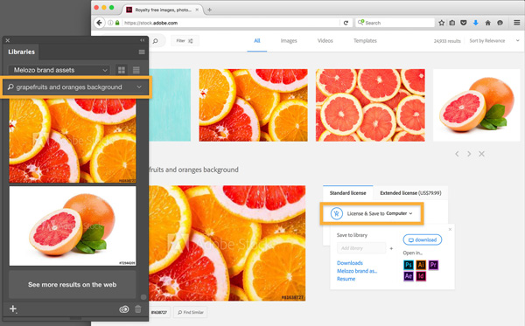Open a new browser tab with plus

pos(209,10)
